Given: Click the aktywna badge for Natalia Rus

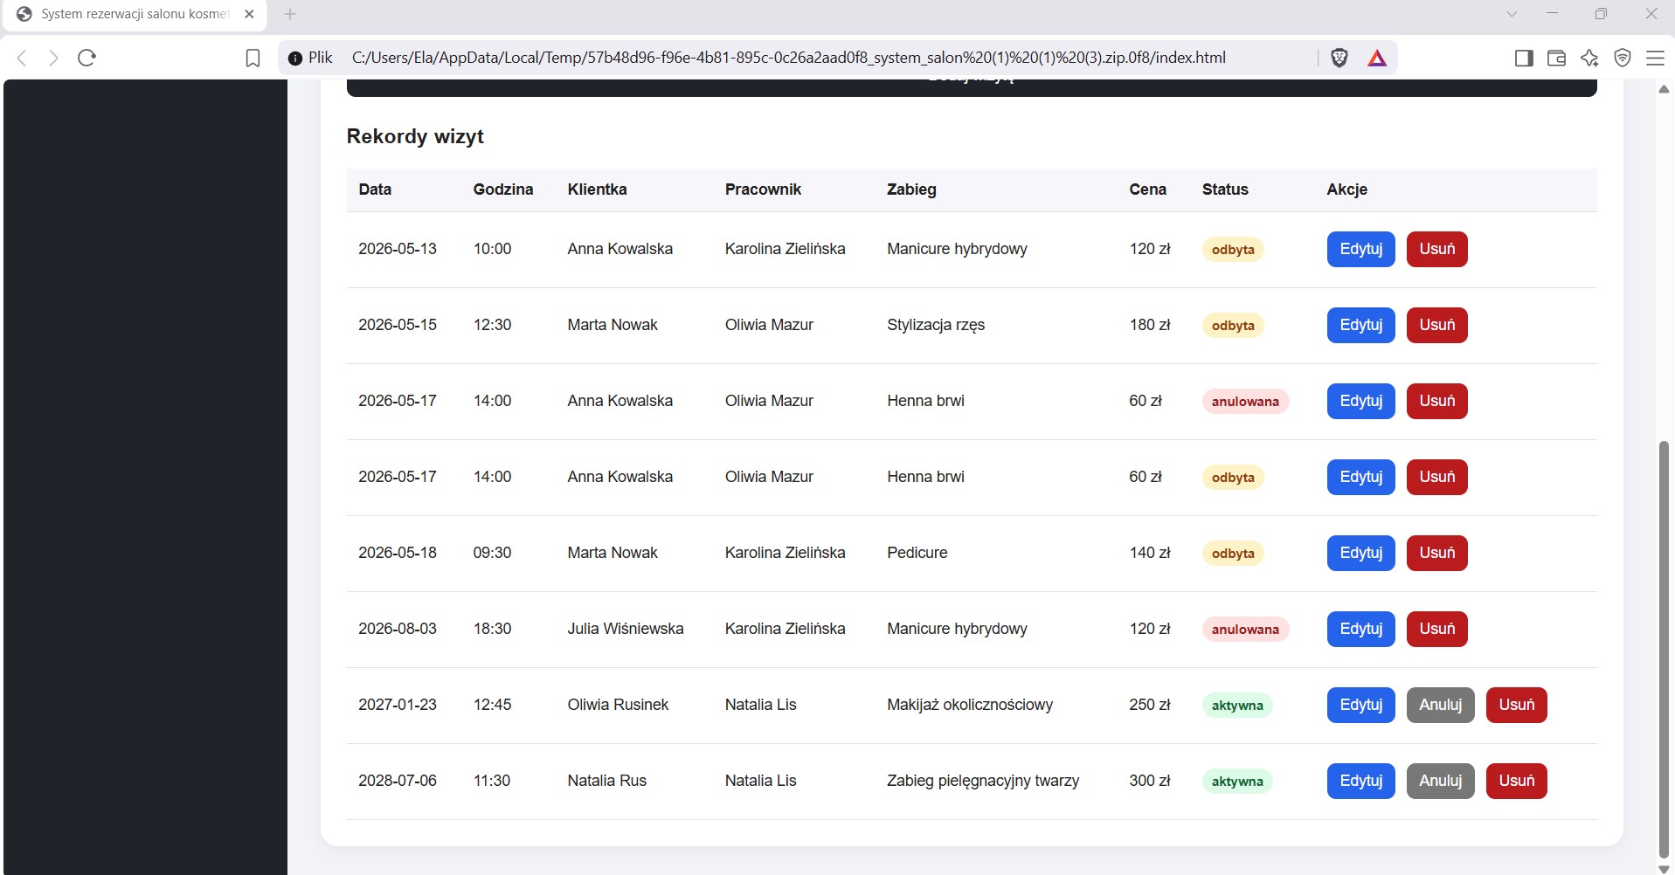Looking at the screenshot, I should [x=1237, y=782].
